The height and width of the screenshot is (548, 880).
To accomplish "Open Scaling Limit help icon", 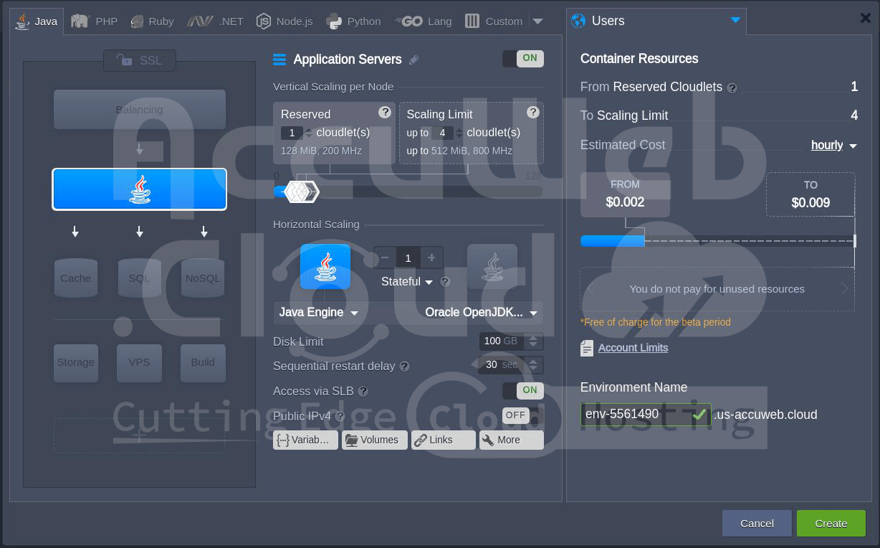I will 532,112.
